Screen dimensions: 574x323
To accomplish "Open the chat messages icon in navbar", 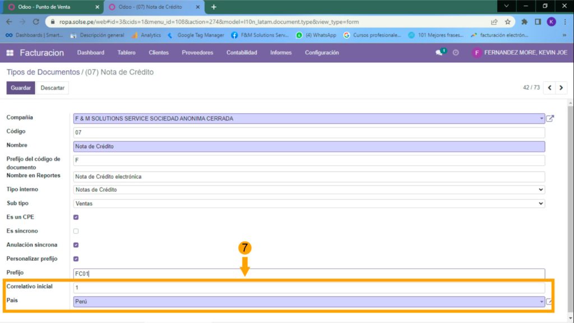I will (439, 53).
